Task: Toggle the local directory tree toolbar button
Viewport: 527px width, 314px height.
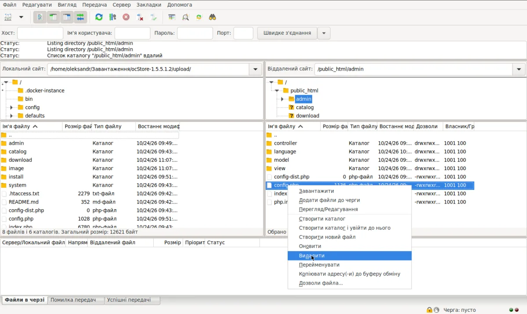Action: pyautogui.click(x=53, y=17)
